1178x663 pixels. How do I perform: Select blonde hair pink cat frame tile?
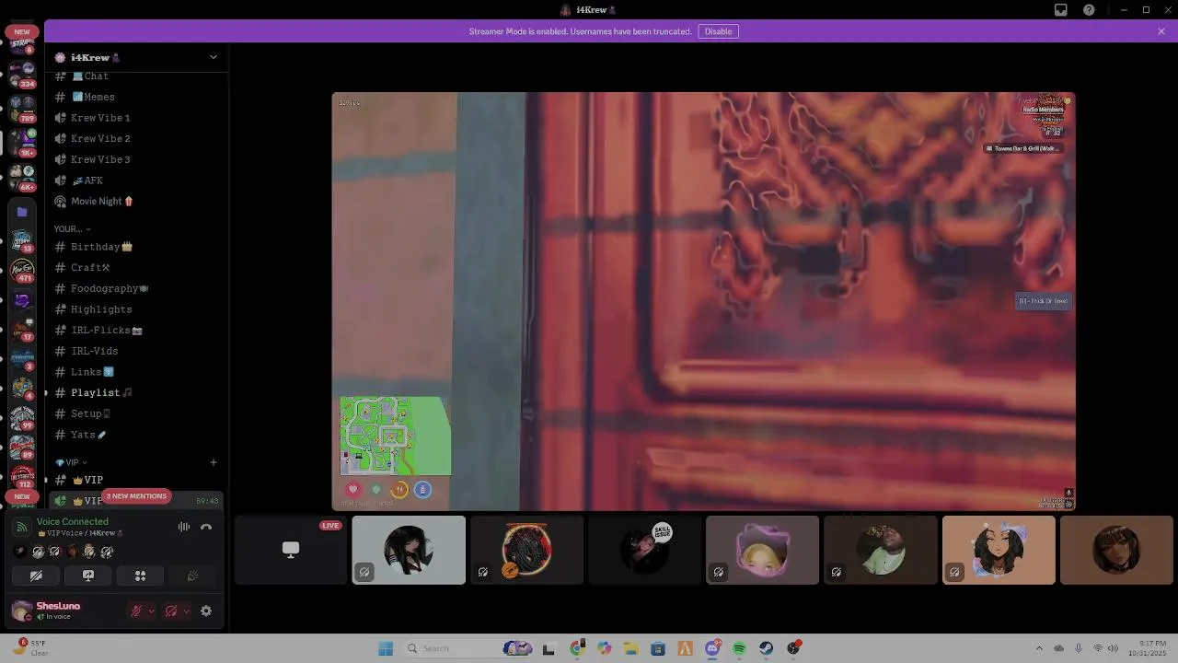coord(762,550)
